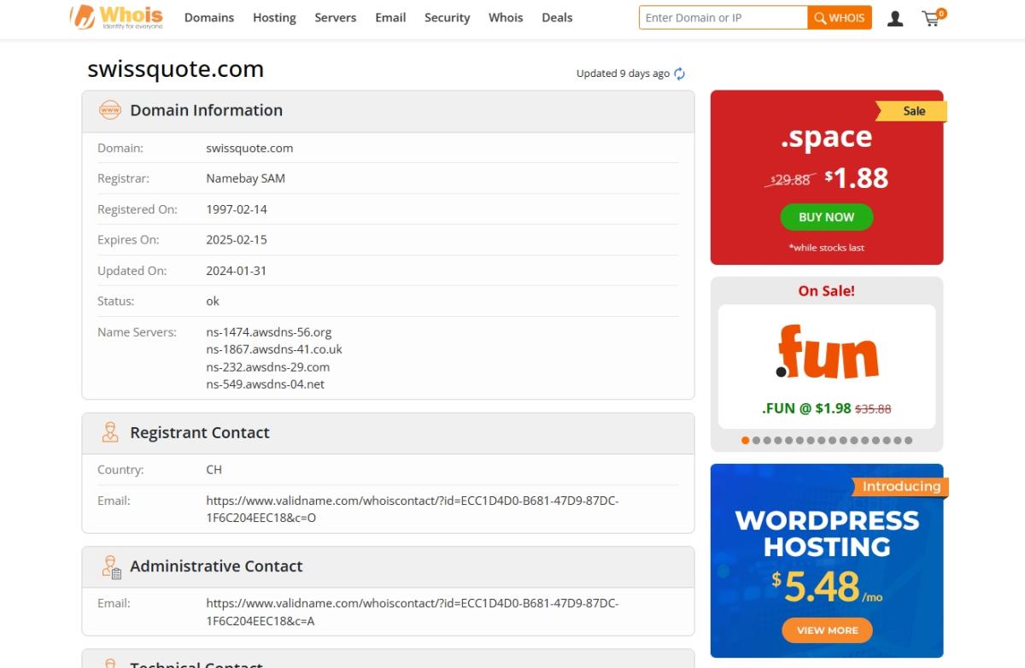Click BUY NOW on the .space ad

(x=826, y=217)
